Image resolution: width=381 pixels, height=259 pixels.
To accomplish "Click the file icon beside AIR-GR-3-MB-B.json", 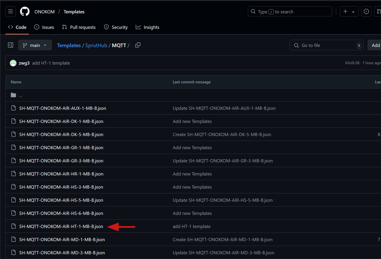I will pos(13,161).
